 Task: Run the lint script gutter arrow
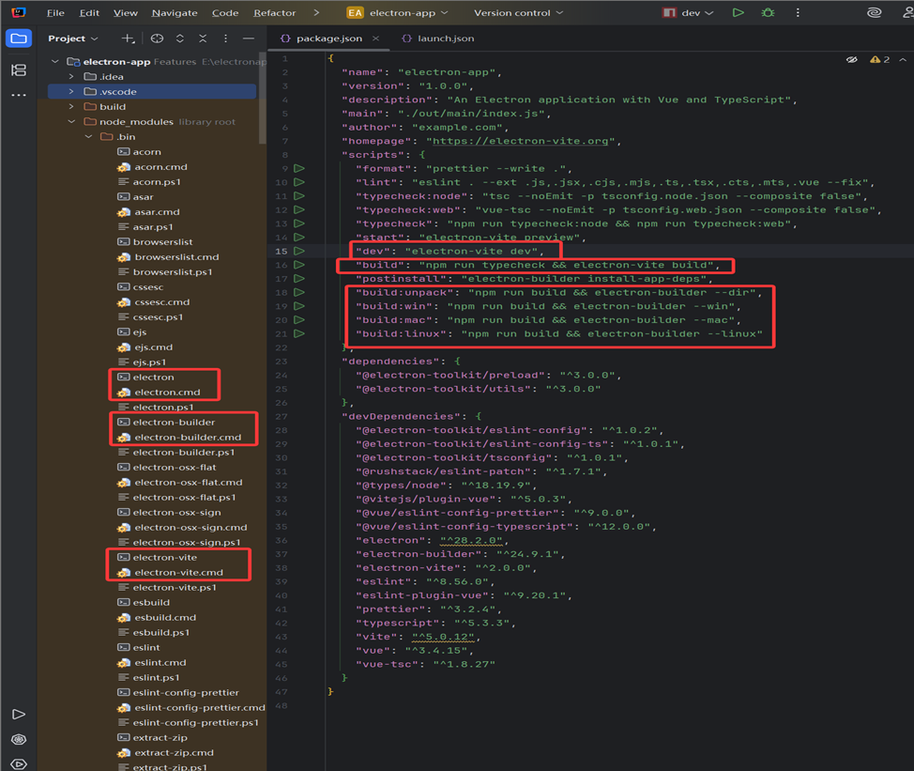[x=299, y=182]
